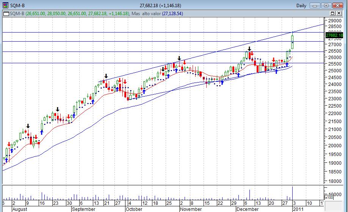Click the green current price tag 27682.18
The image size is (348, 212).
pyautogui.click(x=334, y=35)
